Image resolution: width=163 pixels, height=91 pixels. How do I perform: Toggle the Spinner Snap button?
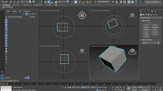pyautogui.click(x=91, y=2)
